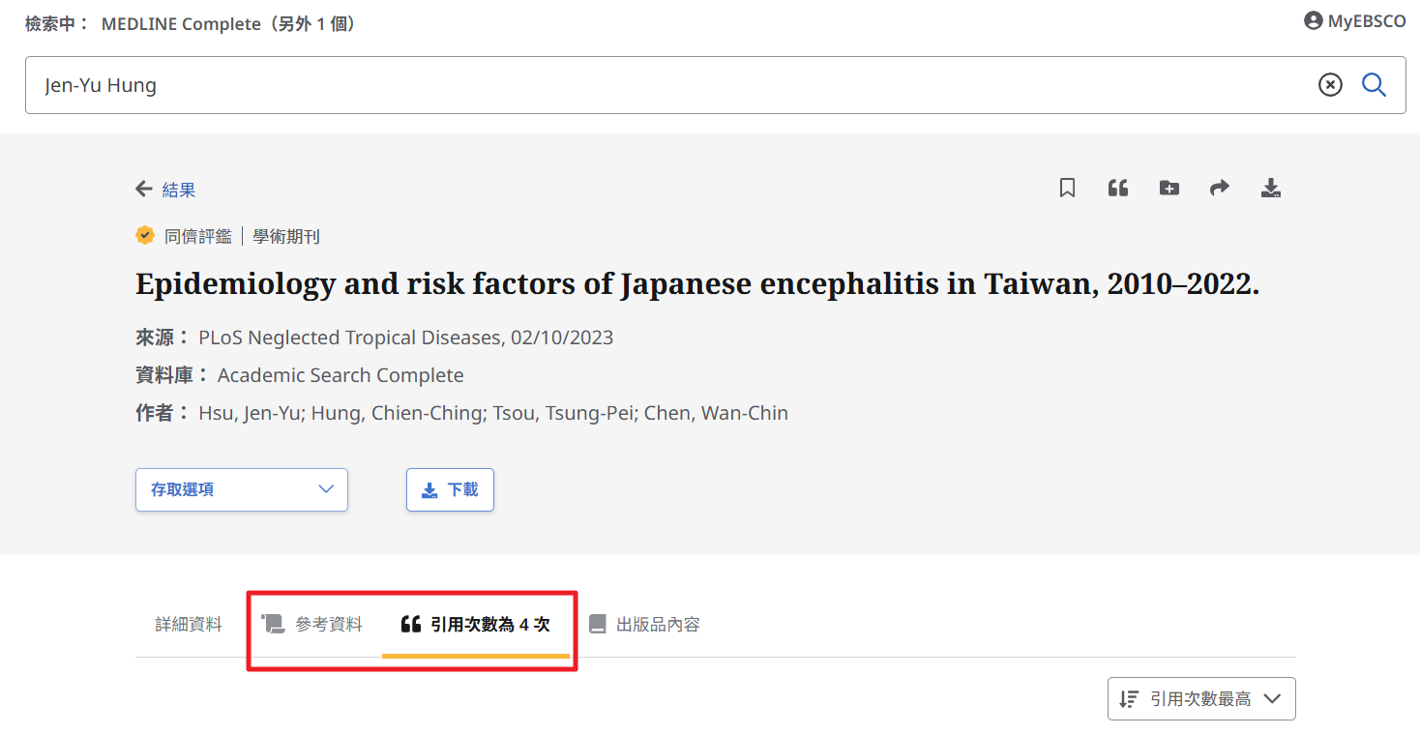Expand the 存取選項 dropdown

tap(242, 489)
